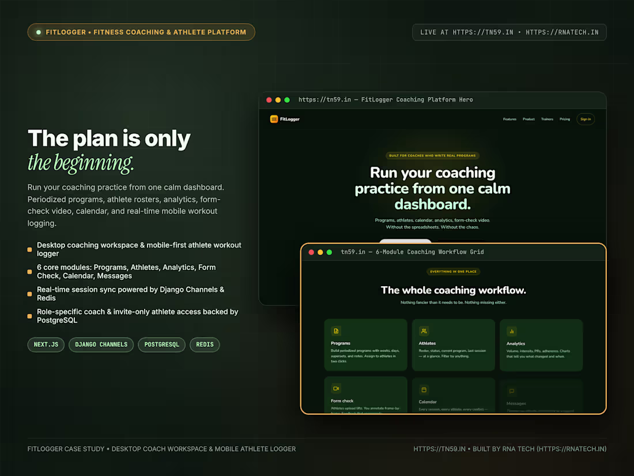Viewport: 634px width, 476px height.
Task: Click the Sign in button
Action: (586, 119)
